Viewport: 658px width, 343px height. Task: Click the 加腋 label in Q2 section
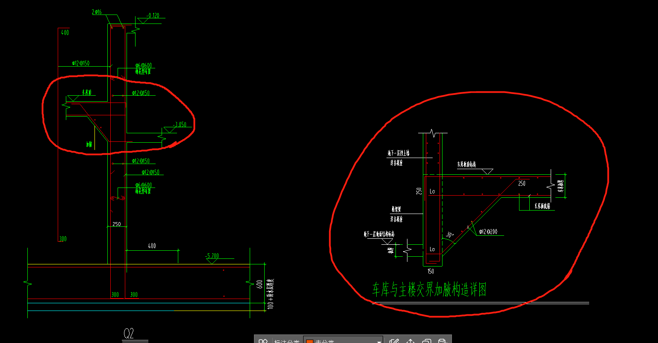tap(89, 144)
